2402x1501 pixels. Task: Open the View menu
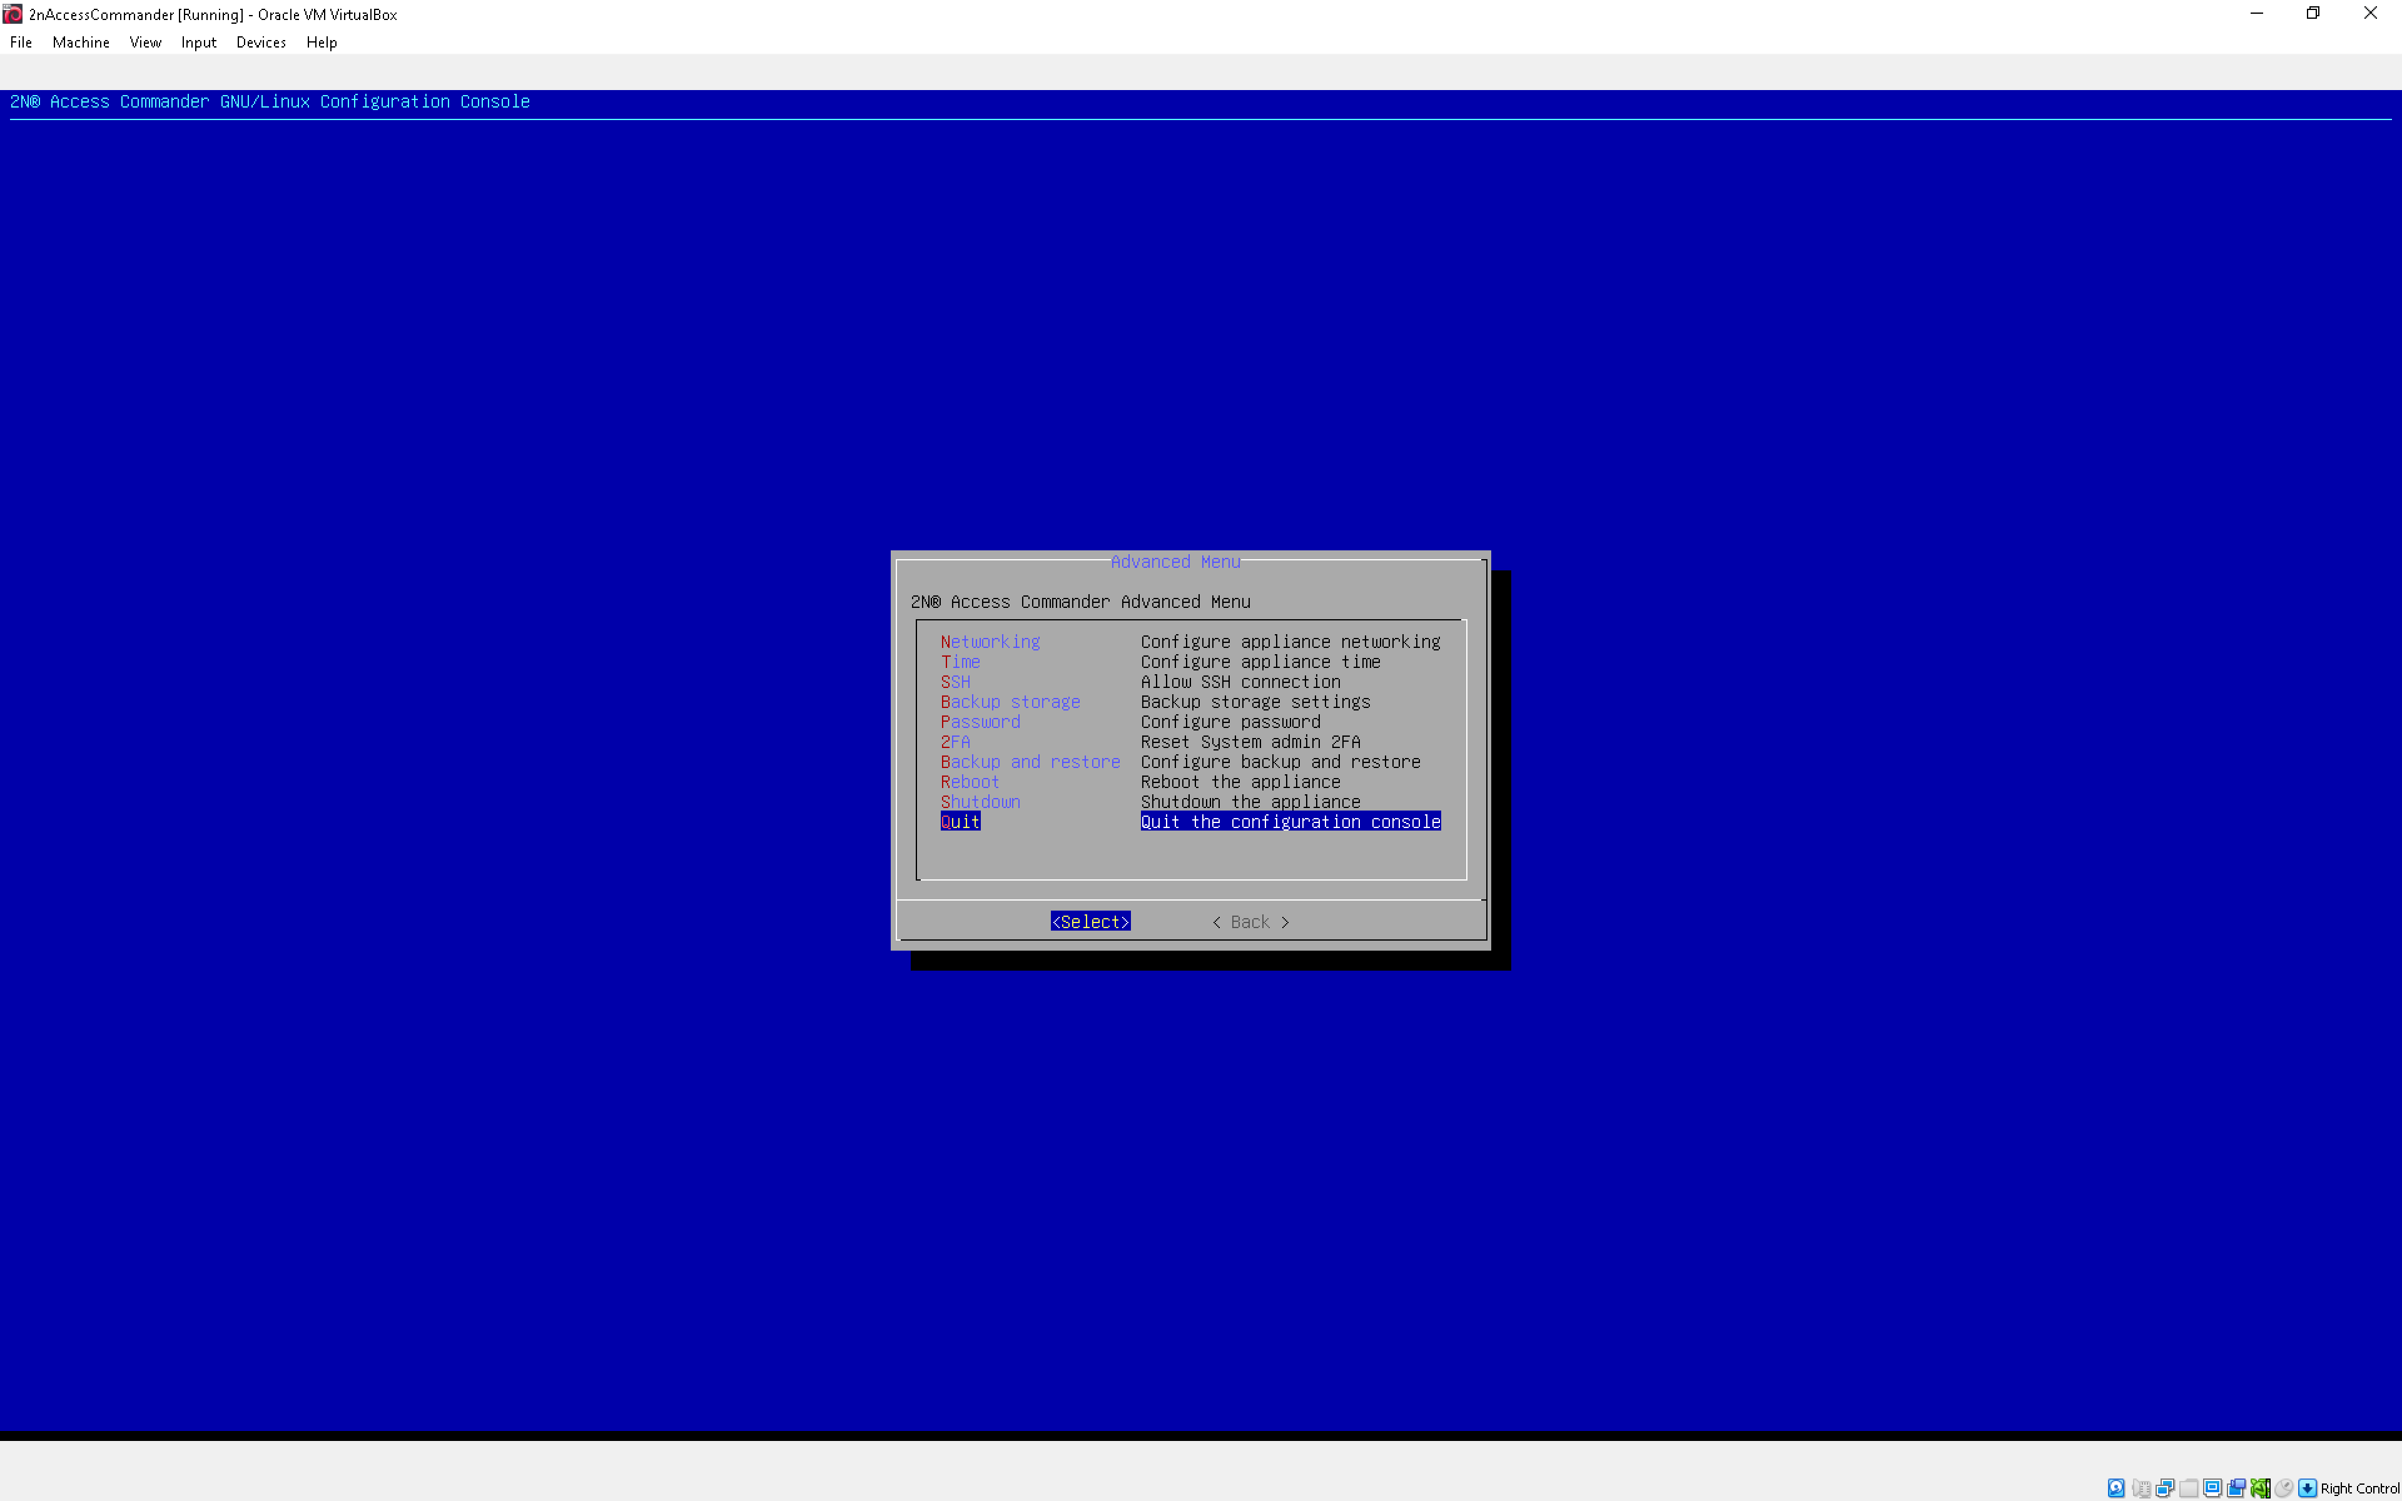coord(145,43)
